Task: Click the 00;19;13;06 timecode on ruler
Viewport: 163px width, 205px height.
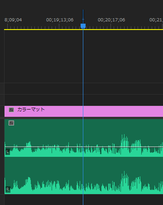Action: [60, 20]
